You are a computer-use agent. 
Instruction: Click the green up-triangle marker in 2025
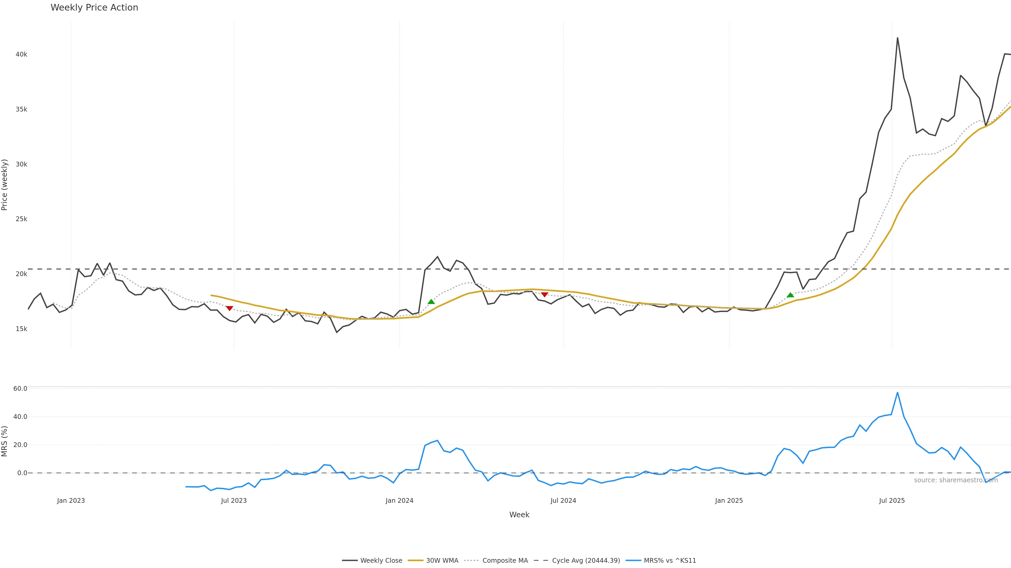click(x=790, y=295)
